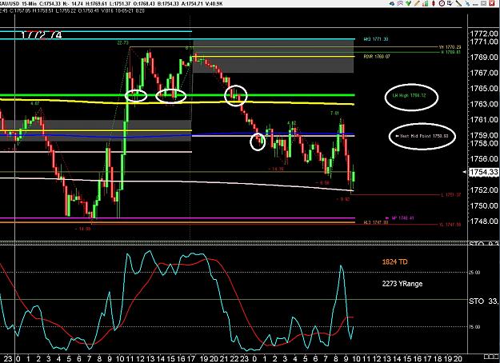Viewport: 500px width, 363px height.
Task: Click the LH High level label
Action: pos(409,95)
